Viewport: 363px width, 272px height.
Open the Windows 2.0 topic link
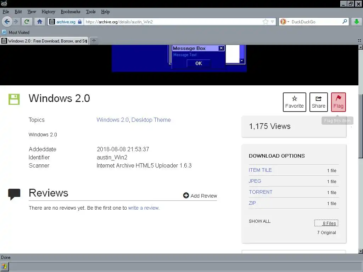[112, 120]
